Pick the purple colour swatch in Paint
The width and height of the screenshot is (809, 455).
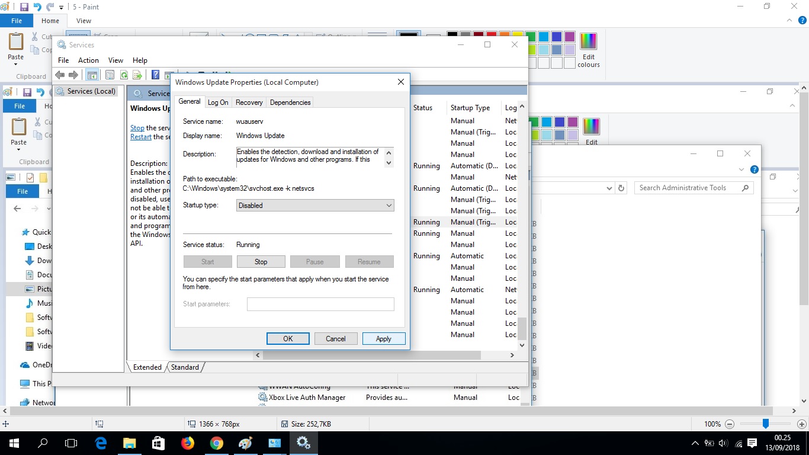(x=570, y=37)
